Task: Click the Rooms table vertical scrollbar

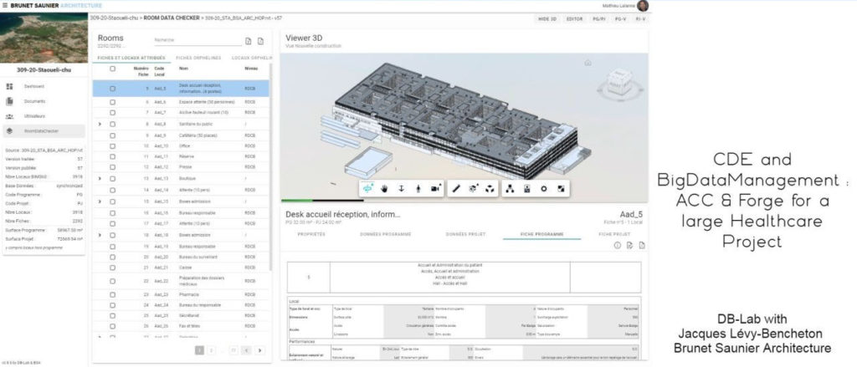Action: 270,166
